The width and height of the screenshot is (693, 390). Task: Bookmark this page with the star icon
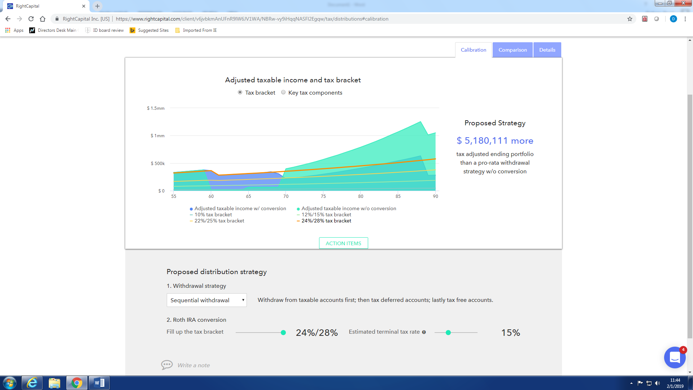tap(630, 19)
